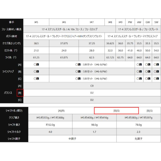Select the I#9 column header
The height and width of the screenshot is (161, 161).
120,22
